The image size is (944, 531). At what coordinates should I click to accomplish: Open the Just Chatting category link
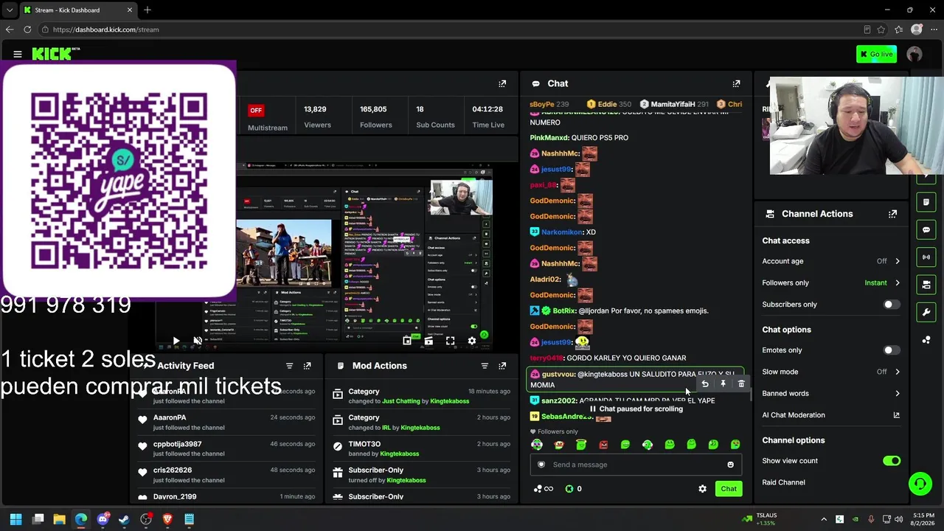click(x=400, y=401)
